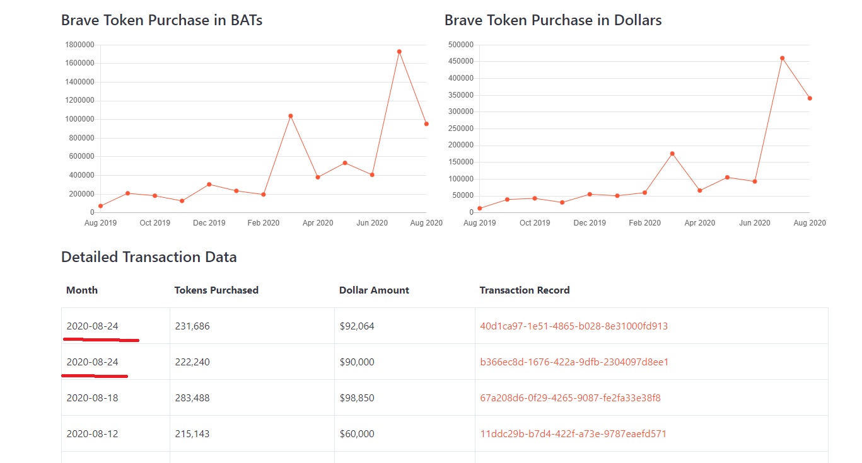Click the Aug 2019 first point in Dollars chart
This screenshot has height=463, width=862.
tap(480, 209)
